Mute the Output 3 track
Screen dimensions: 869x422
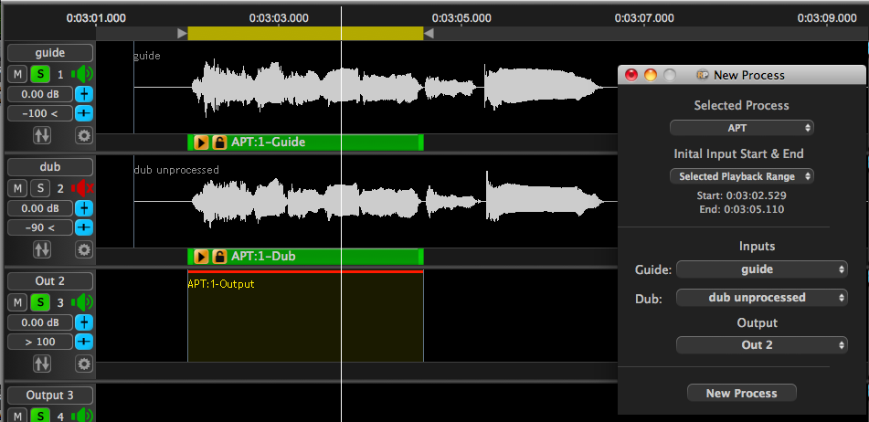coord(17,416)
